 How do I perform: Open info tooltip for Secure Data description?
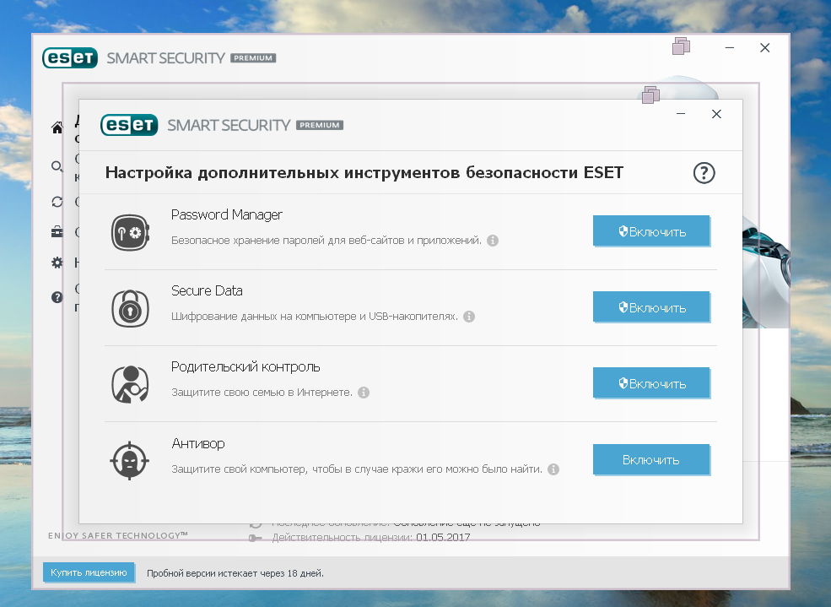coord(469,317)
